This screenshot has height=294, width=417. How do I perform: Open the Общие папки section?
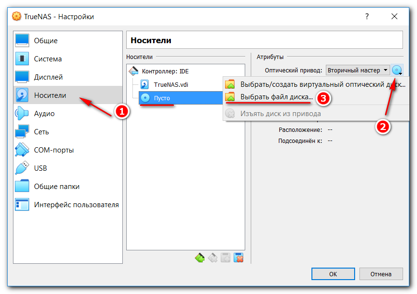(68, 187)
